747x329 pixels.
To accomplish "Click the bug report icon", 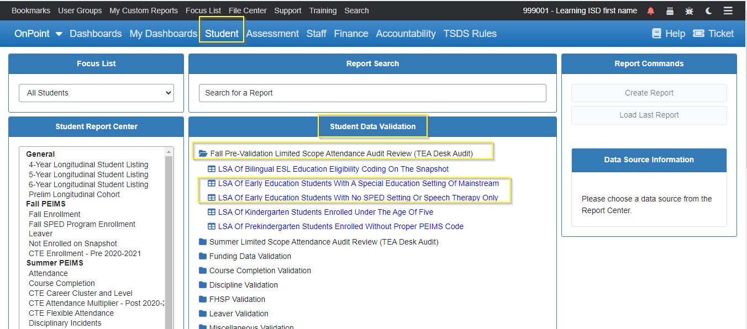I will pos(689,10).
